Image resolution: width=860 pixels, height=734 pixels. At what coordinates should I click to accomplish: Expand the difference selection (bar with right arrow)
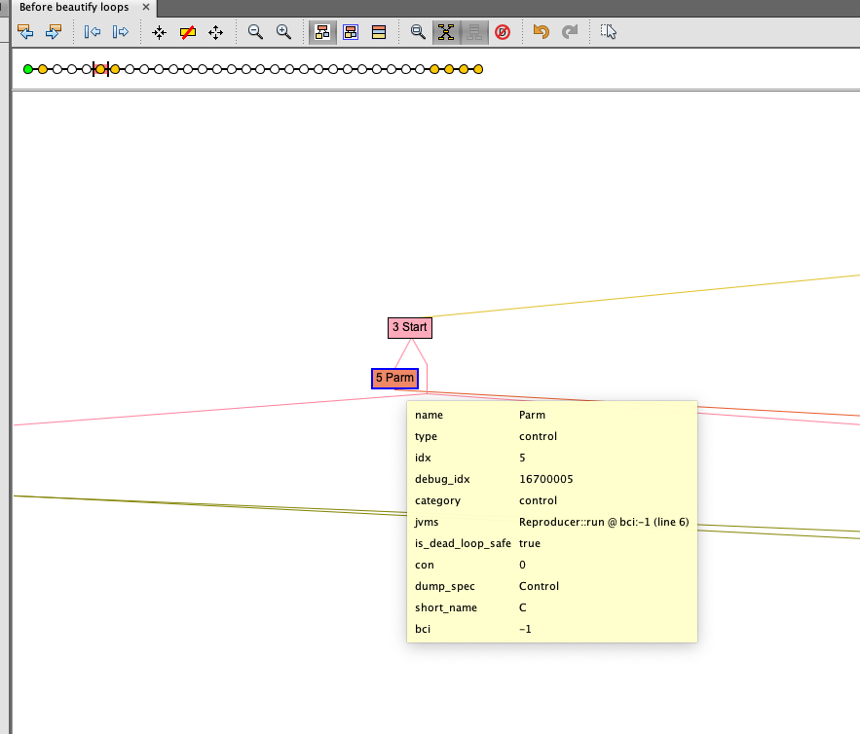click(x=120, y=32)
